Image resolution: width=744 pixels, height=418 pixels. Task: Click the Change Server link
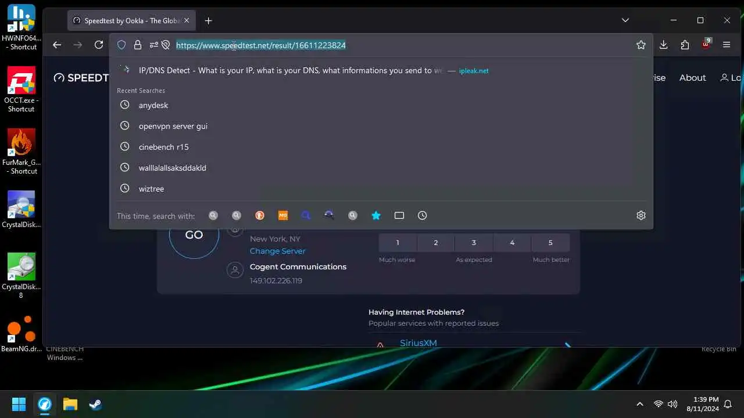tap(278, 251)
